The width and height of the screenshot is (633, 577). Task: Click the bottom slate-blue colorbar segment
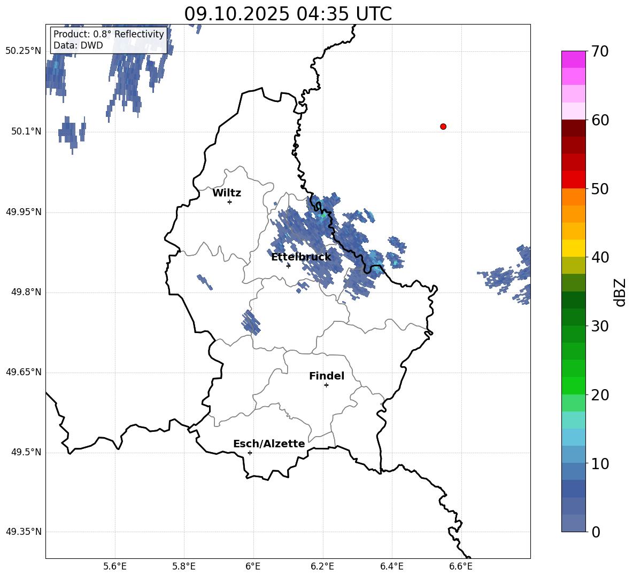[573, 523]
